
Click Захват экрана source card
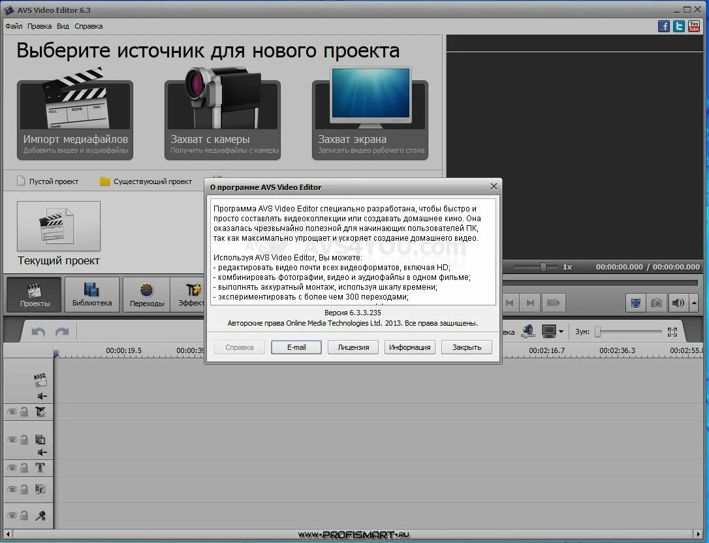(x=370, y=120)
